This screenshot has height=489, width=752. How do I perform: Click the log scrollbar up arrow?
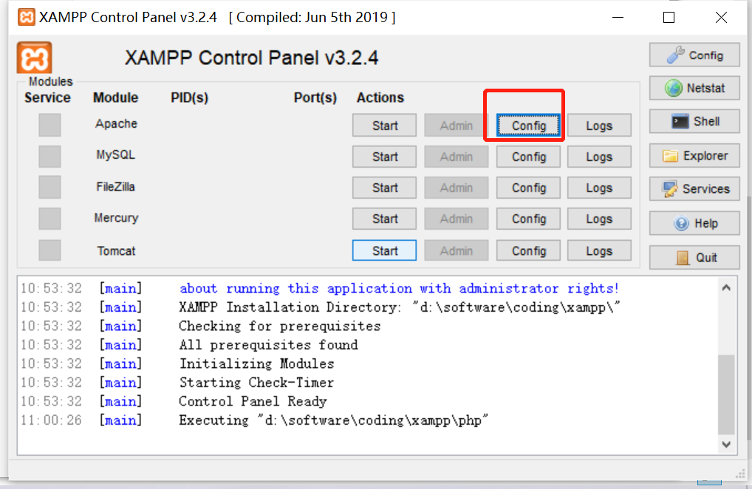point(726,287)
